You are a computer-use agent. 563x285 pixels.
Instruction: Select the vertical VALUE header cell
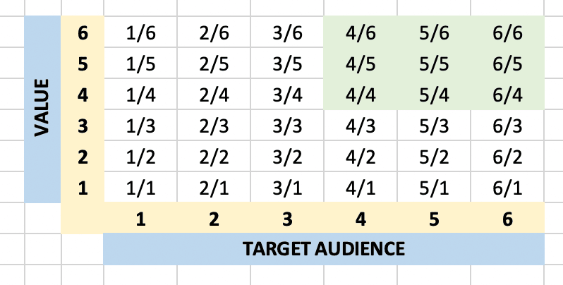coord(42,109)
